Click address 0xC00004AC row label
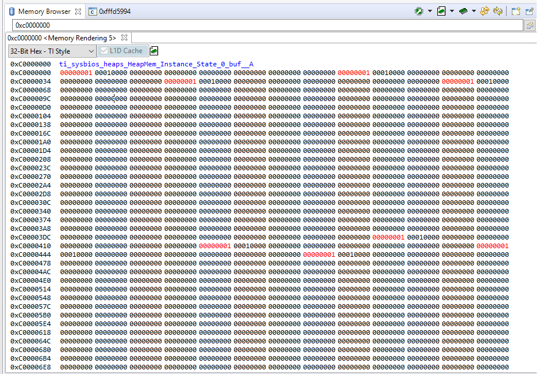 click(31, 272)
